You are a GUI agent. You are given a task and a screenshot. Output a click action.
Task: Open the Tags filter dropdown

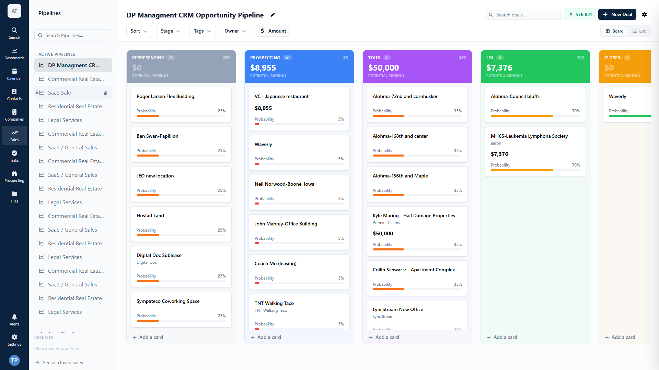pyautogui.click(x=202, y=31)
